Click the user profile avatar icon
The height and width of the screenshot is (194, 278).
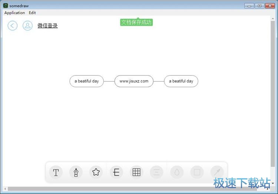point(27,25)
